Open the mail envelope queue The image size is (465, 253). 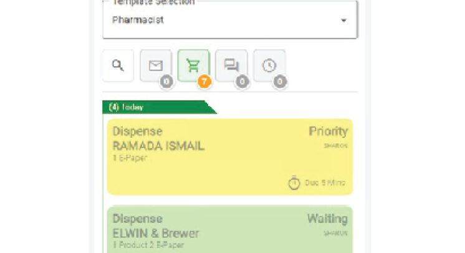[x=156, y=65]
